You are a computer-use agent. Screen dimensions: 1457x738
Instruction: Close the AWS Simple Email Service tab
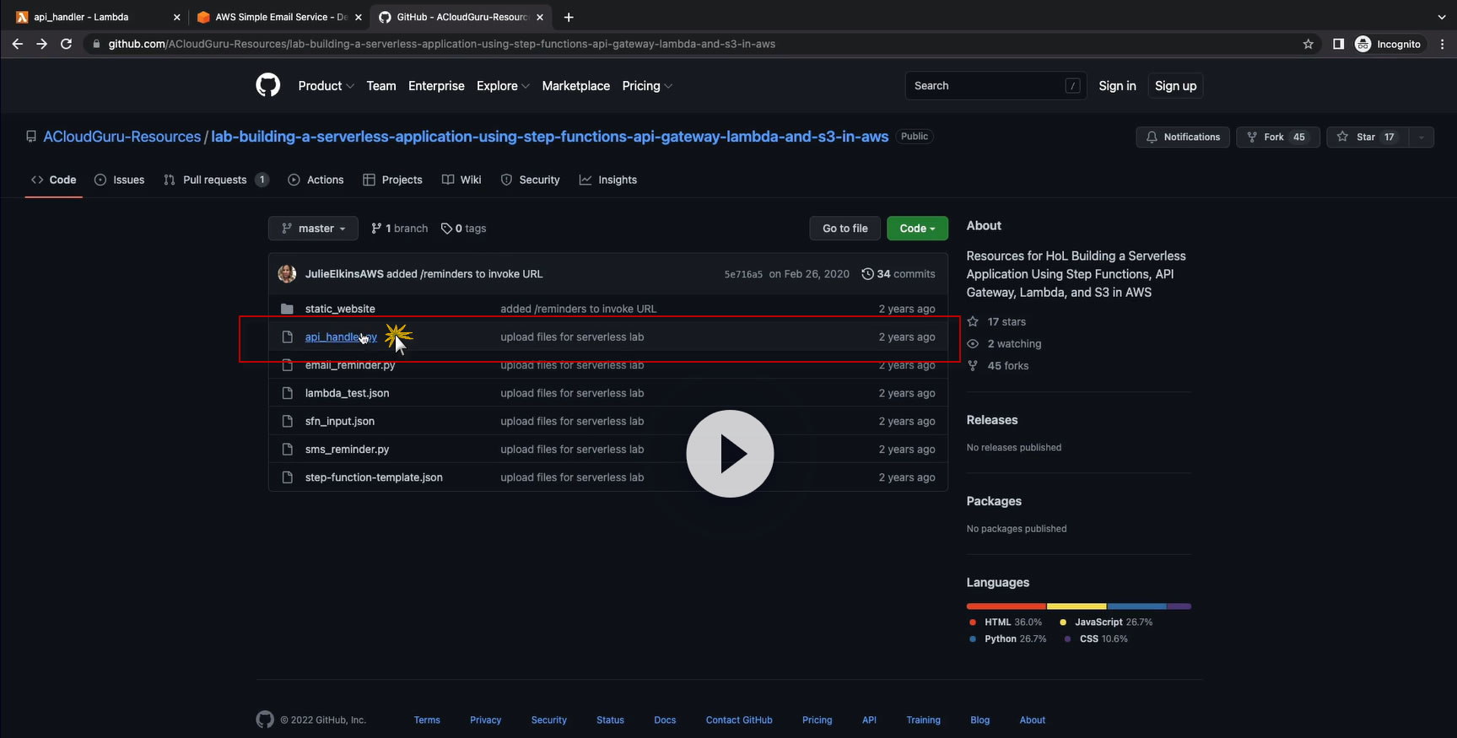tap(359, 17)
